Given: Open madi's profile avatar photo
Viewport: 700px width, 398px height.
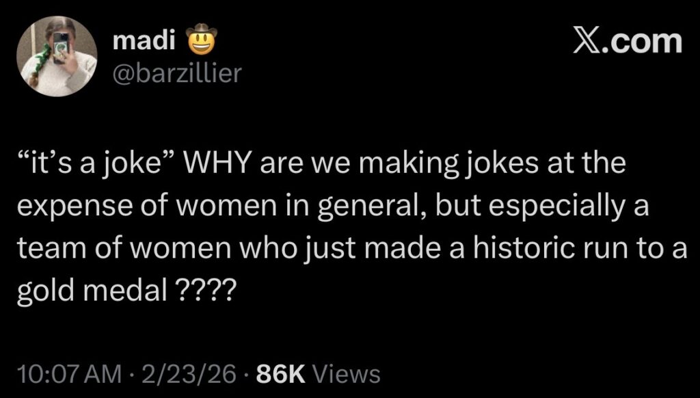Looking at the screenshot, I should [57, 56].
